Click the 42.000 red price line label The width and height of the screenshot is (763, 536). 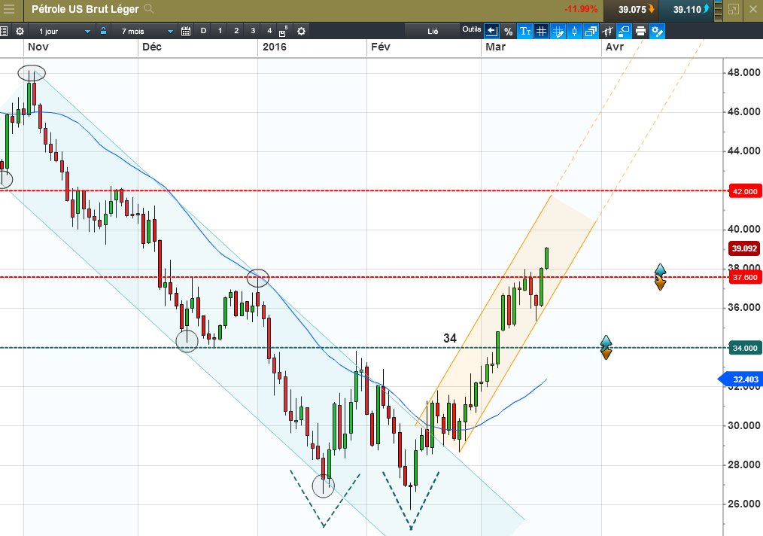(745, 191)
